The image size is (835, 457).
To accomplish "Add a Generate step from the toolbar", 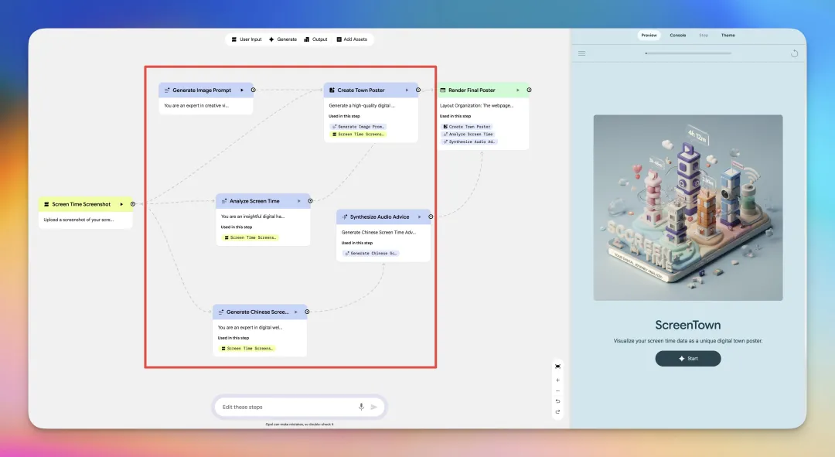I will click(x=282, y=39).
